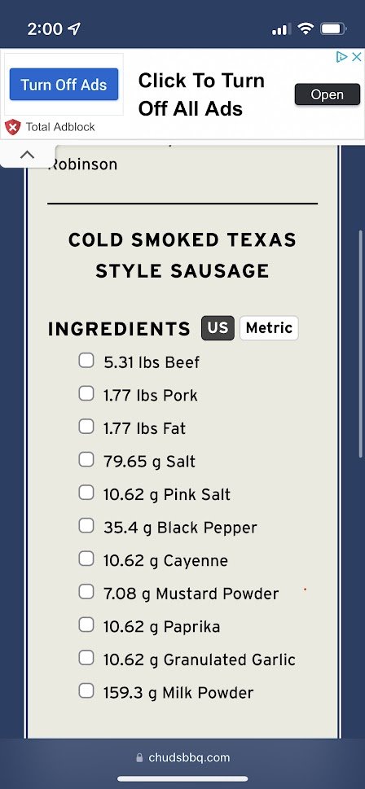Image resolution: width=365 pixels, height=789 pixels.
Task: Switch ingredients to Metric units
Action: click(269, 328)
